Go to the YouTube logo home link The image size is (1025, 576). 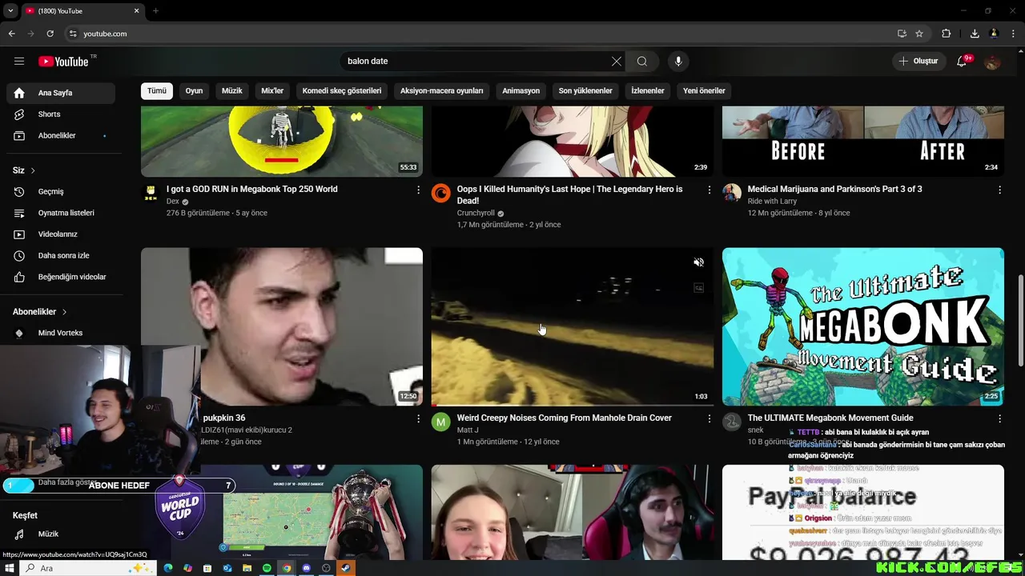point(63,62)
